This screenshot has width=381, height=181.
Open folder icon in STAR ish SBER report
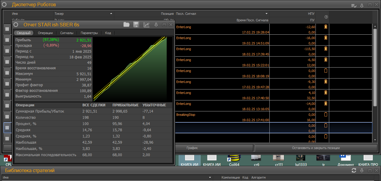click(x=127, y=25)
